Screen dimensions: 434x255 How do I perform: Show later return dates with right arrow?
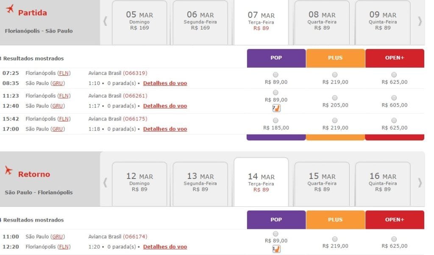(x=420, y=183)
